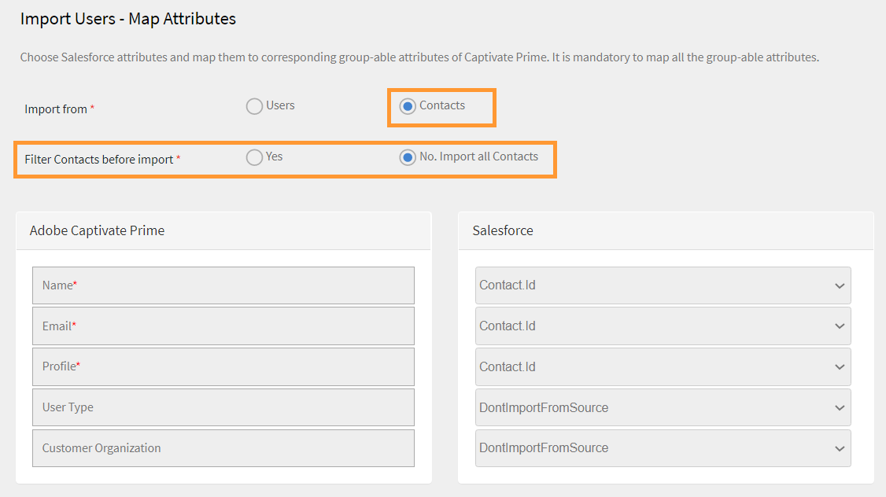This screenshot has height=497, width=886.
Task: Open the Salesforce dropdown for Customer Organization
Action: click(x=663, y=448)
